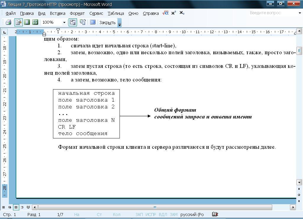The height and width of the screenshot is (219, 303).
Task: Click vertical scrollbar up arrow
Action: click(x=299, y=31)
